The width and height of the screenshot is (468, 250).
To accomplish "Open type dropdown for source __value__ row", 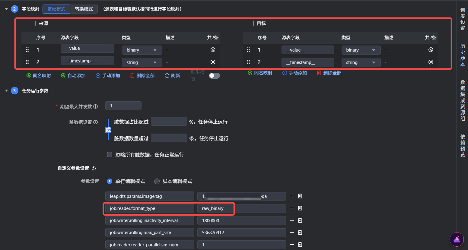I will [142, 50].
